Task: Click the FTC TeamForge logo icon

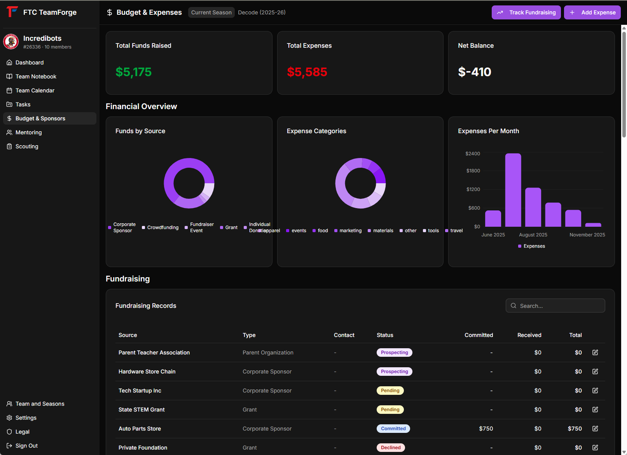Action: click(x=12, y=12)
